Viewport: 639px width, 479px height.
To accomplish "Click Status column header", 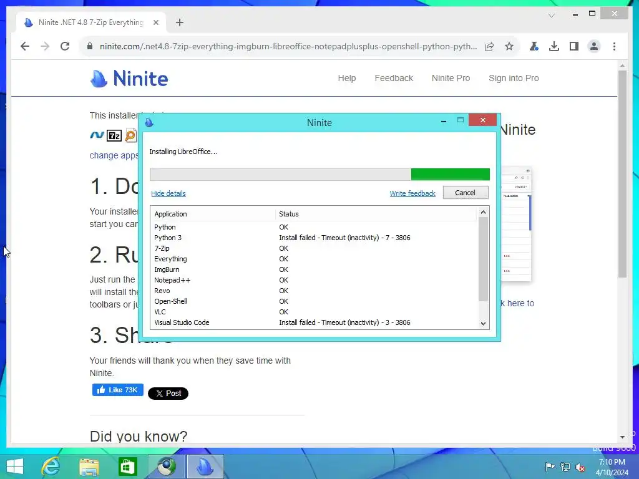I will [x=376, y=214].
